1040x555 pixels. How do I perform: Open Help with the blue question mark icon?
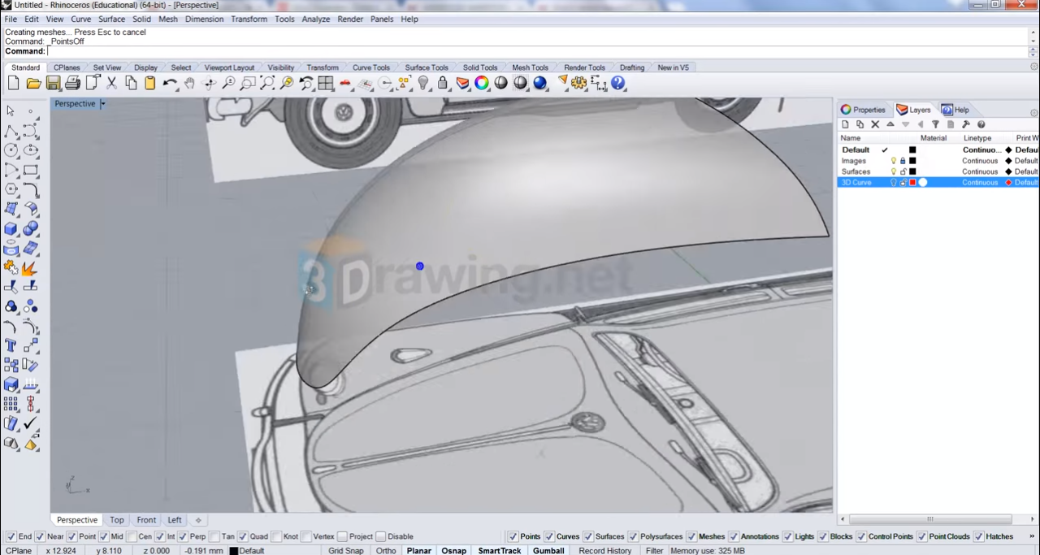coord(618,83)
